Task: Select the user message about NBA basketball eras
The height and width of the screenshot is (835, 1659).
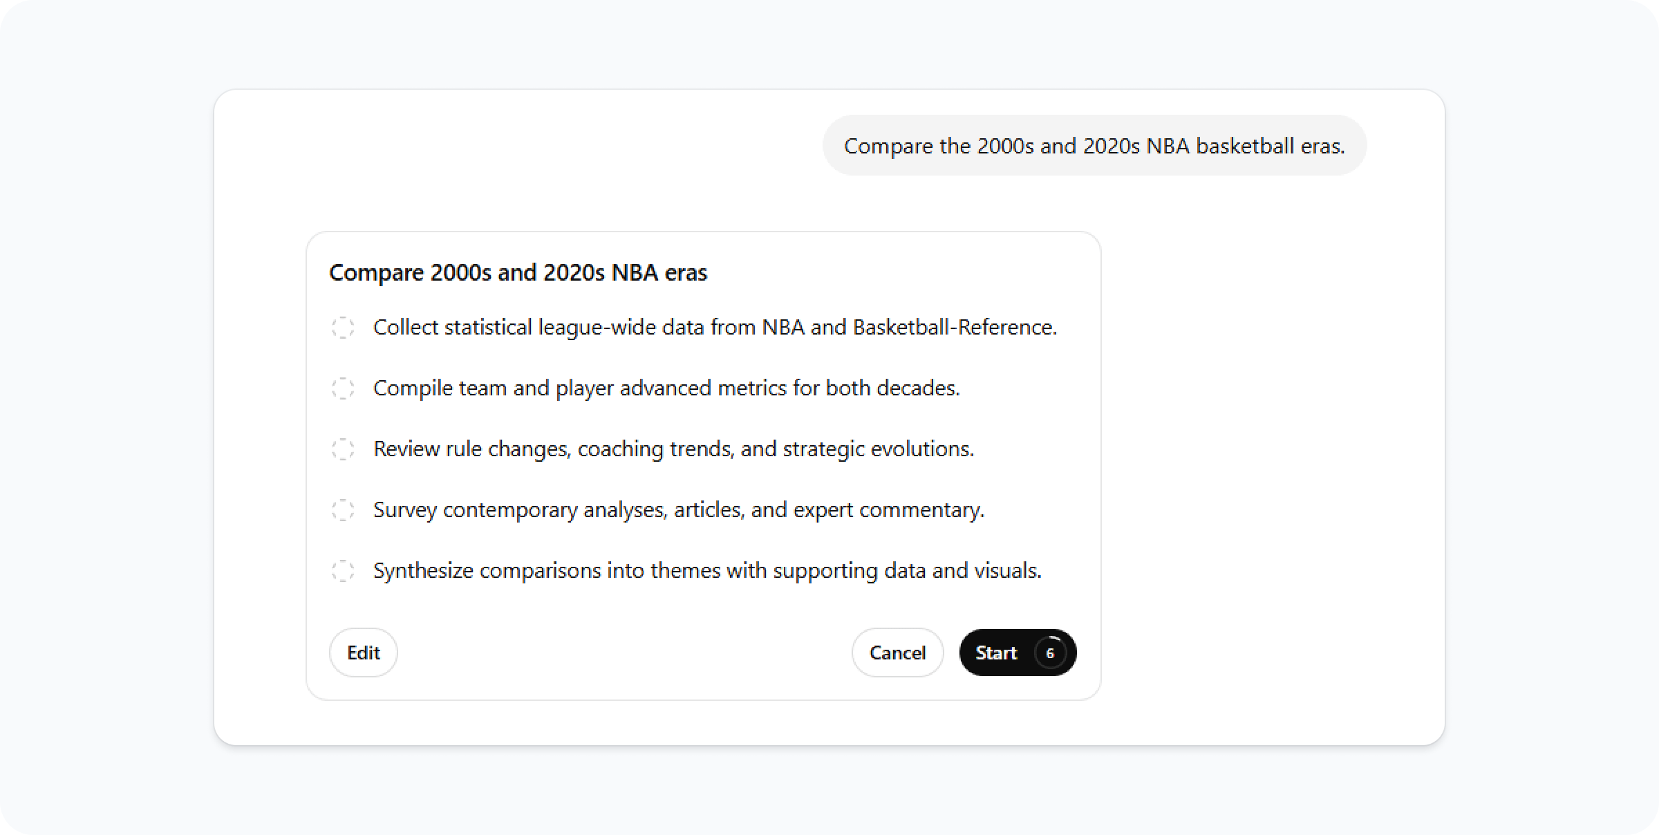Action: 1094,146
